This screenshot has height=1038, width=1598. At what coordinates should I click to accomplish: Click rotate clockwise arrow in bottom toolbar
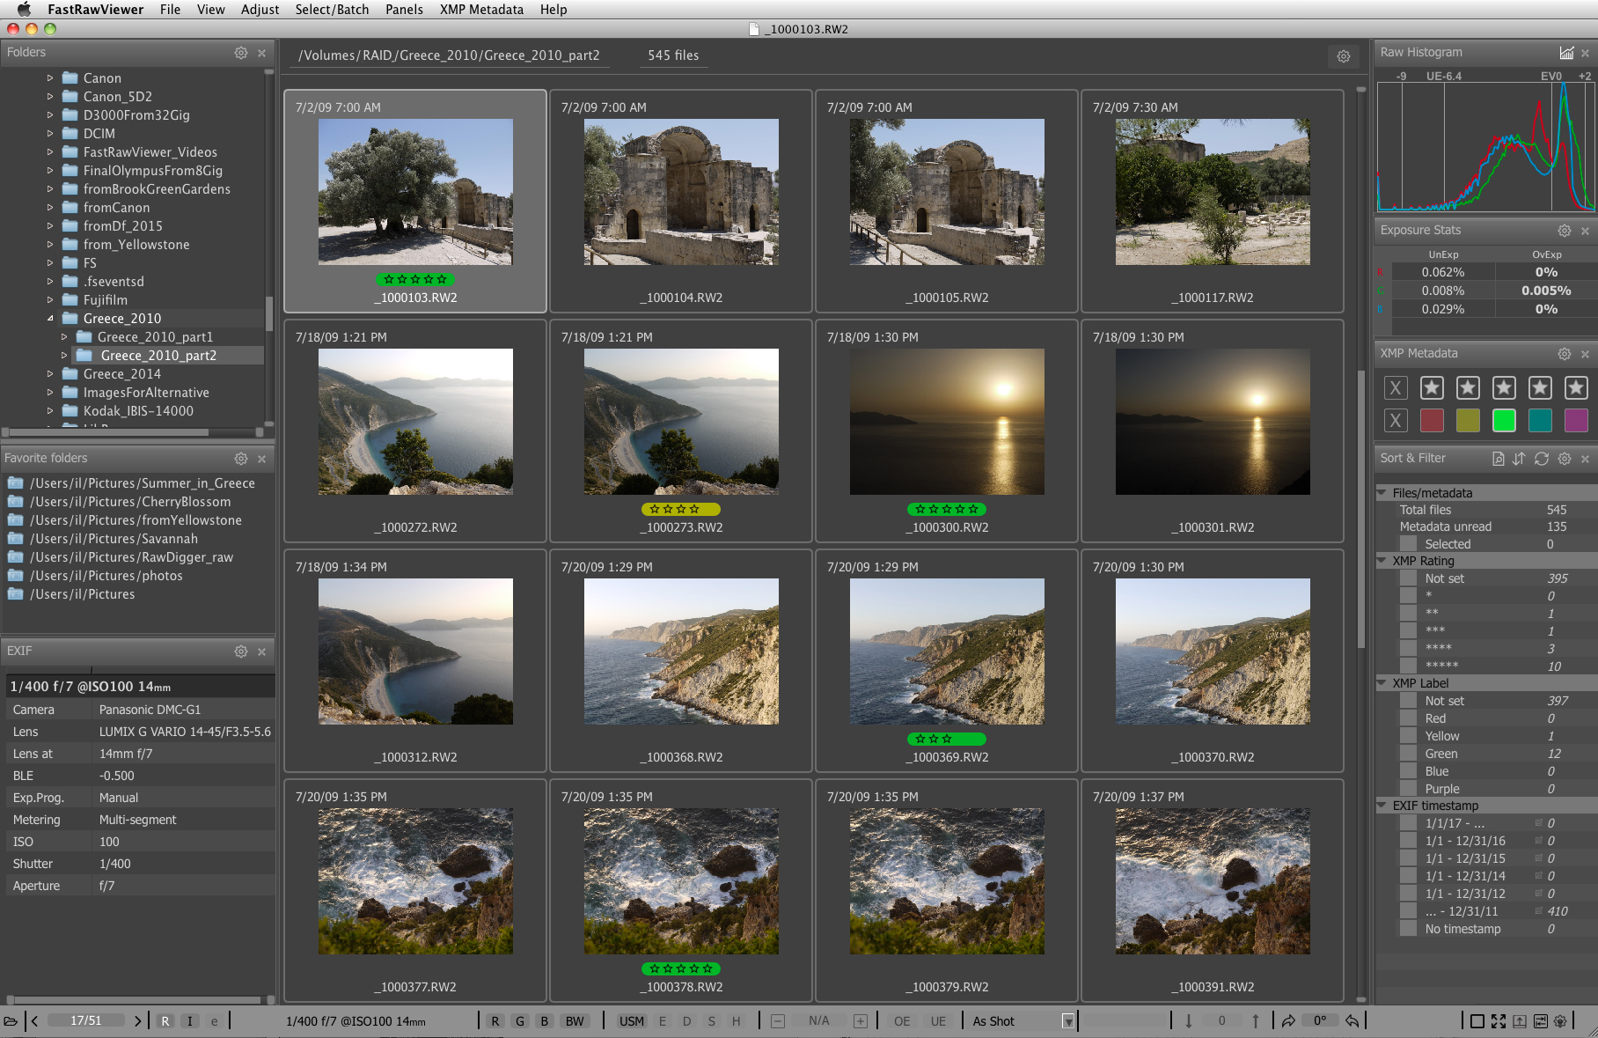point(1288,1021)
